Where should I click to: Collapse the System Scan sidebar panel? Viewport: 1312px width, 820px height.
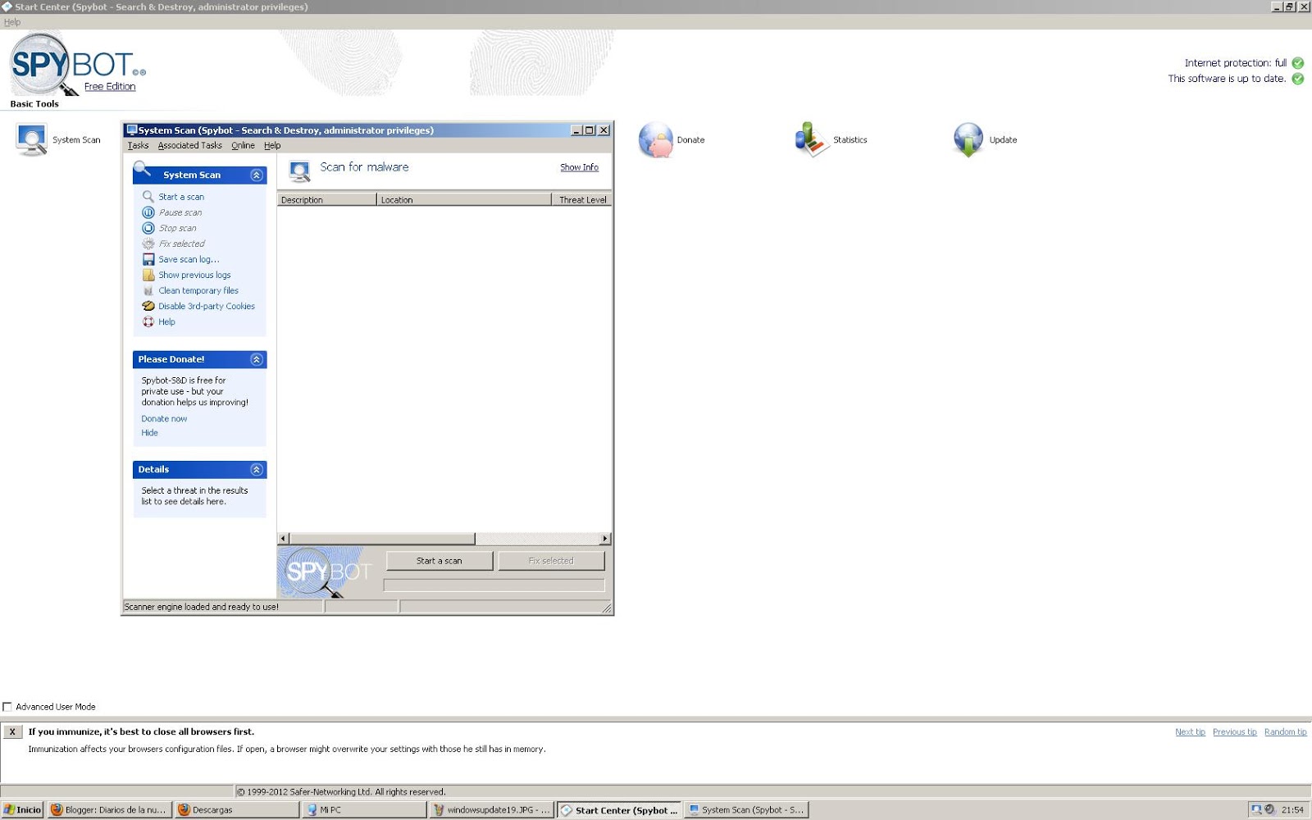tap(256, 175)
